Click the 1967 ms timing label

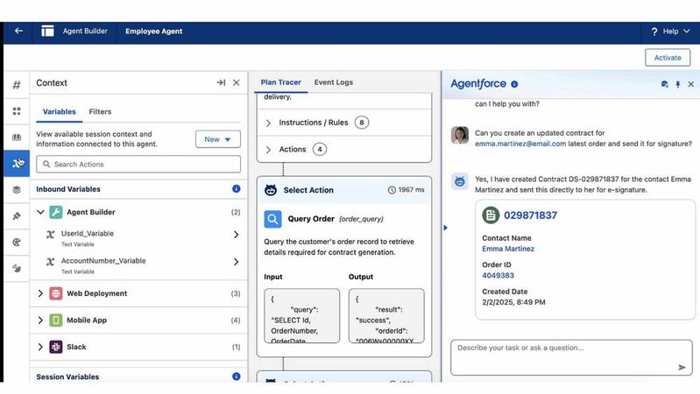pos(406,190)
